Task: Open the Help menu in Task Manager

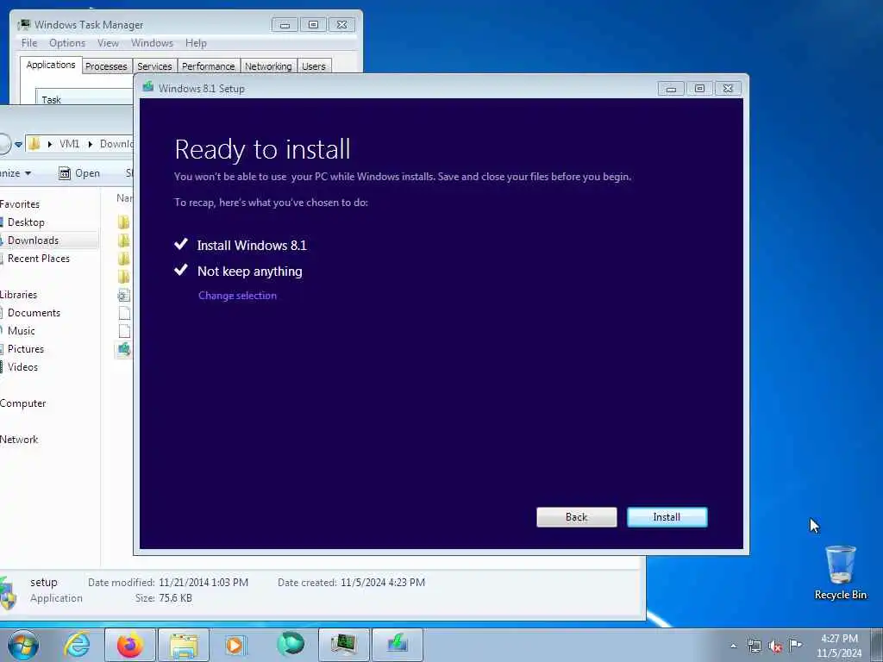Action: point(196,43)
